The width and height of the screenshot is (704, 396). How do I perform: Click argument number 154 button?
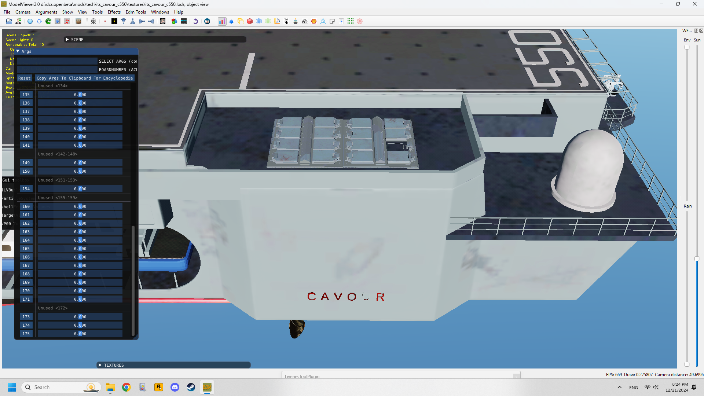(x=26, y=189)
